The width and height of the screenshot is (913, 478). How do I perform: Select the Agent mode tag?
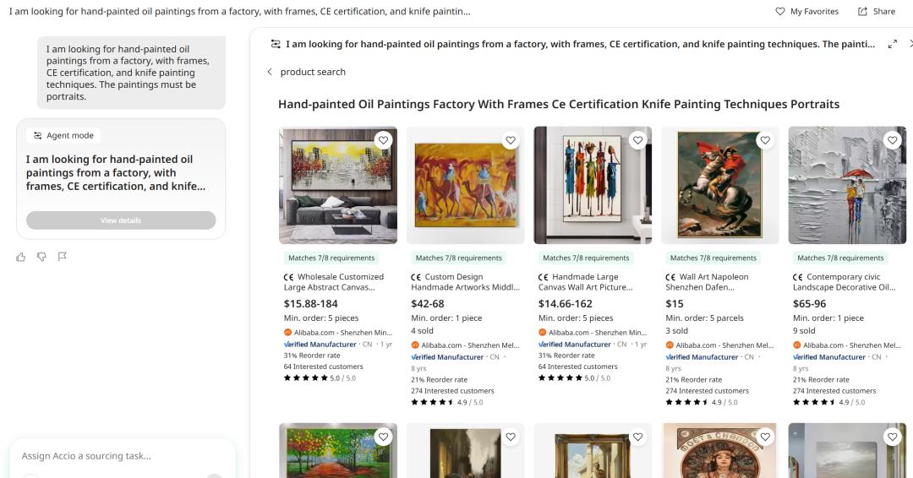pos(63,135)
